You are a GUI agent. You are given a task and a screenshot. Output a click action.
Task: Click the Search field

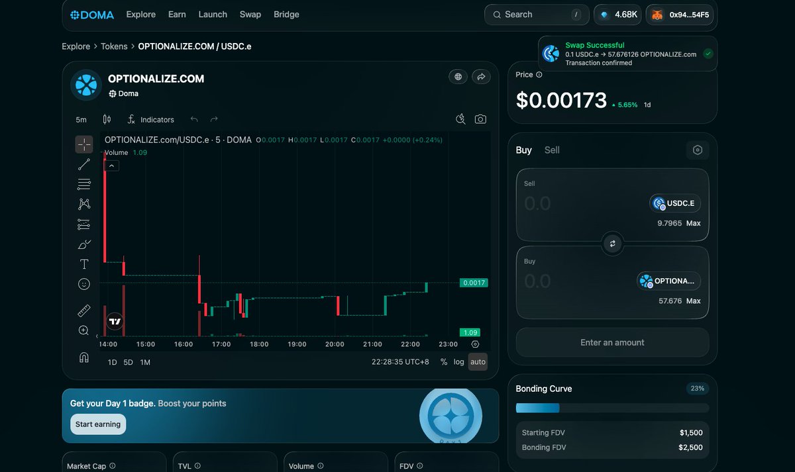pos(537,15)
